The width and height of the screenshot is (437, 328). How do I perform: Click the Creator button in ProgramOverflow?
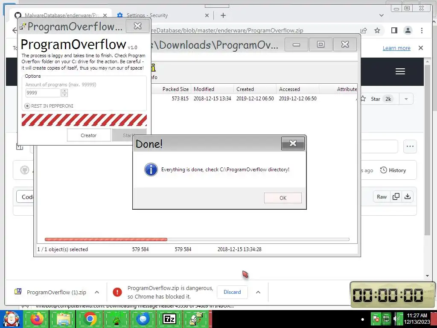point(89,135)
